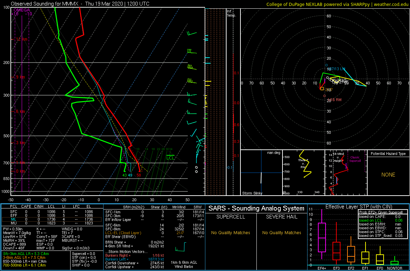Click the 'Bunkers Right' storm motion row

pos(134,255)
